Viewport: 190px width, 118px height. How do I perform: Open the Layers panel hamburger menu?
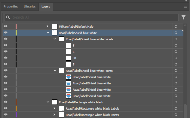pyautogui.click(x=185, y=7)
